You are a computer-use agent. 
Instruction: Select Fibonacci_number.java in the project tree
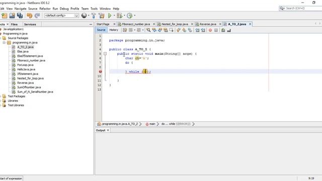31,60
